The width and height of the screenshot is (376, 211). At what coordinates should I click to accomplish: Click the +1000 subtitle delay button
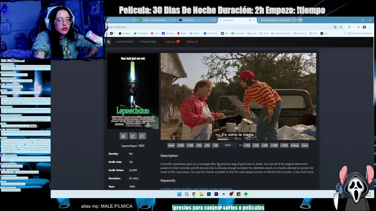click(274, 145)
